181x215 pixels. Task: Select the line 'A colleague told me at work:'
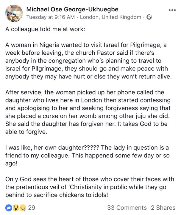pos(45,29)
